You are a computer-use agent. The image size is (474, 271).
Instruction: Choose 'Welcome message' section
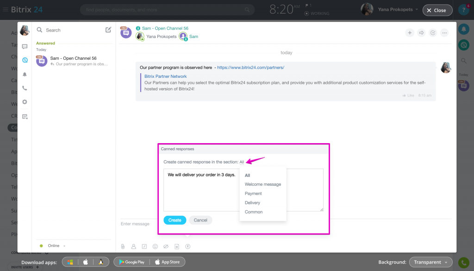tap(263, 184)
